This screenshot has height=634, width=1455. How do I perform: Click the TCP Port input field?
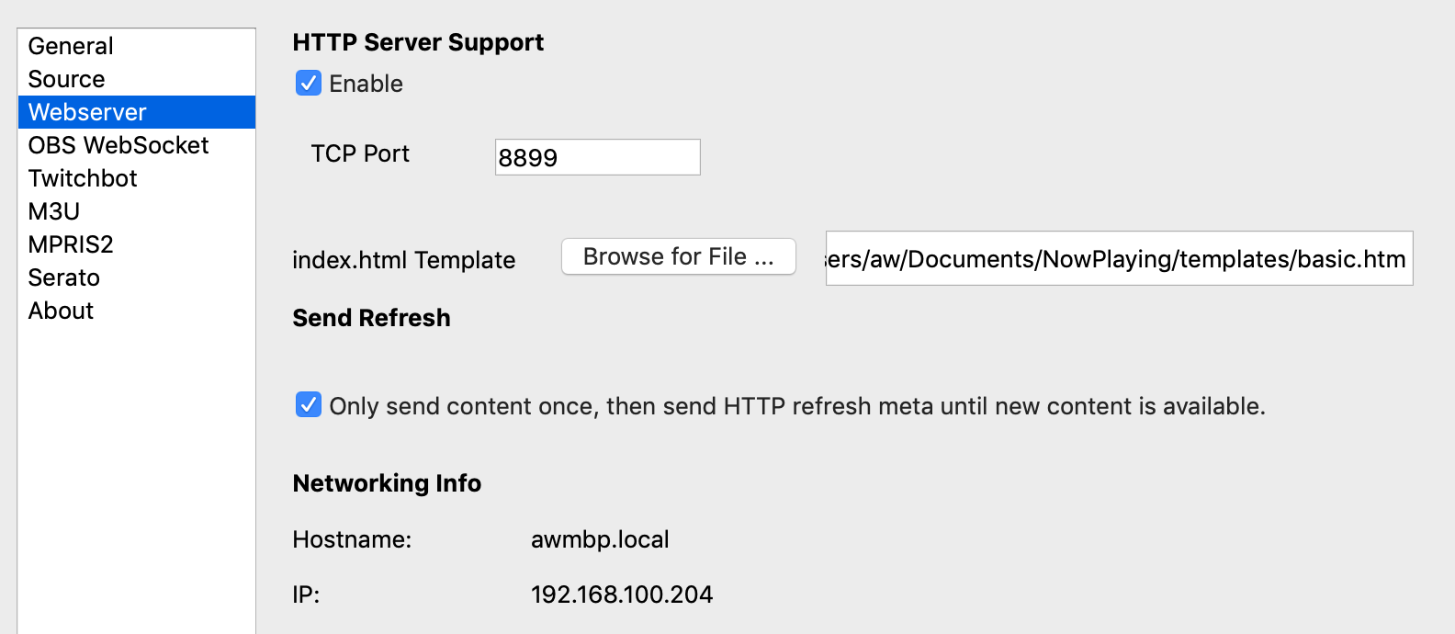pyautogui.click(x=597, y=157)
